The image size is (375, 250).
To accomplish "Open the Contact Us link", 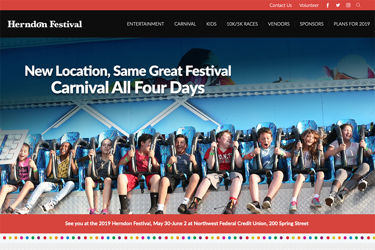I will tap(280, 5).
